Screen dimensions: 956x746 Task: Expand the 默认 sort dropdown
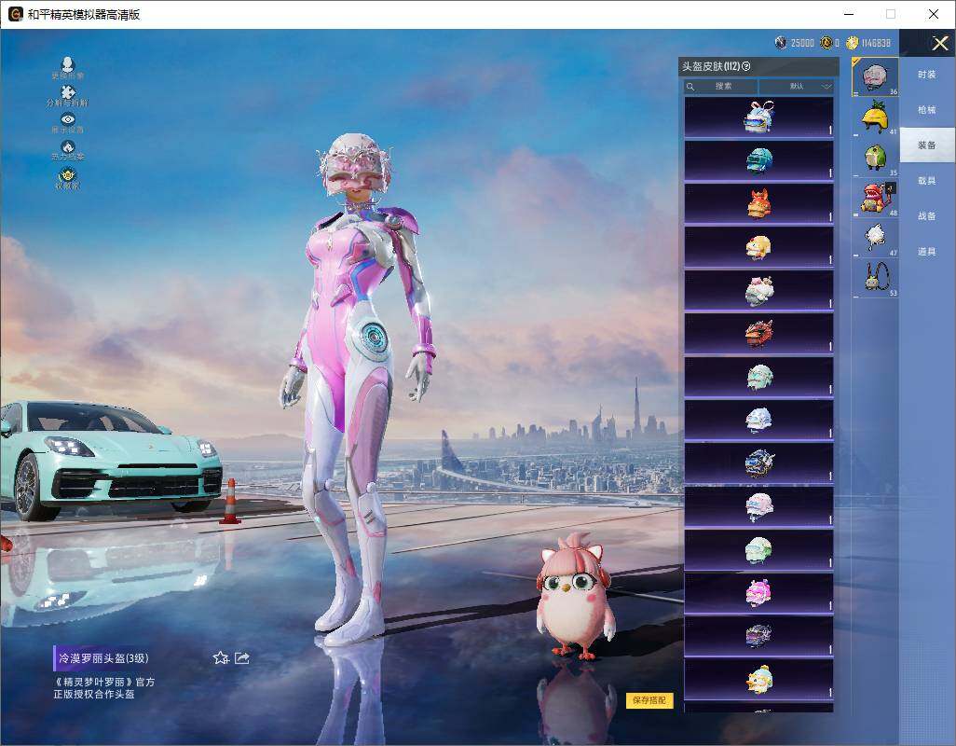pyautogui.click(x=797, y=86)
